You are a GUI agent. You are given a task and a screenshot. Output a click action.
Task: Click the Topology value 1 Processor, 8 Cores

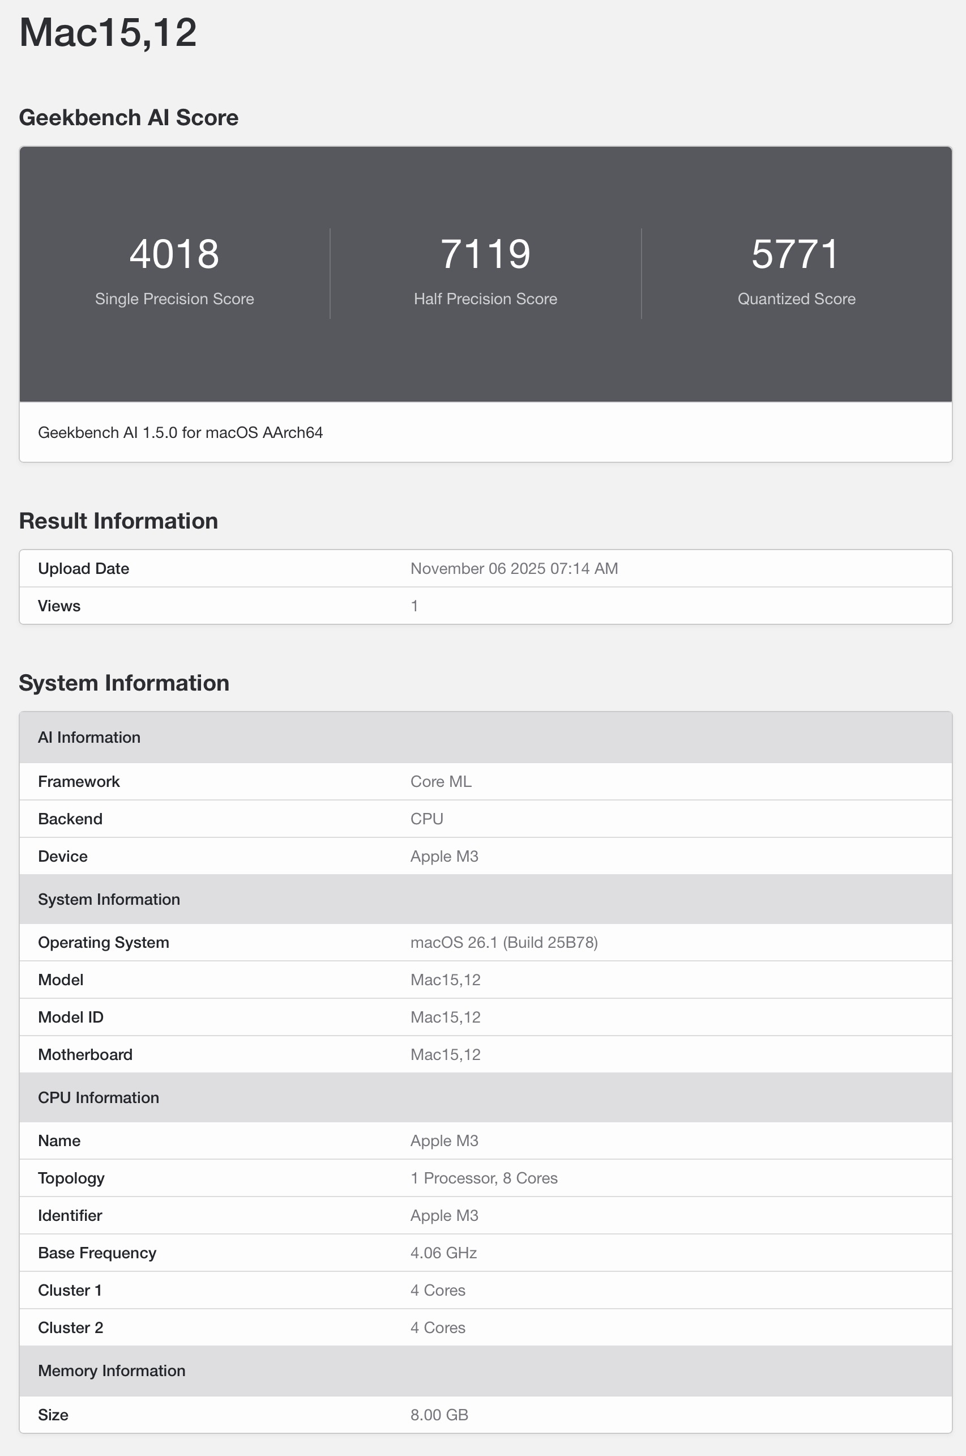pyautogui.click(x=484, y=1178)
